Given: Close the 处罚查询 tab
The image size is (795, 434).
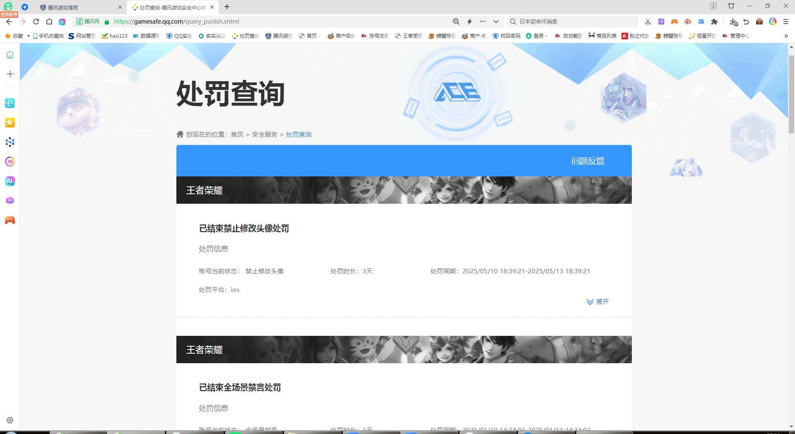Looking at the screenshot, I should click(x=212, y=7).
